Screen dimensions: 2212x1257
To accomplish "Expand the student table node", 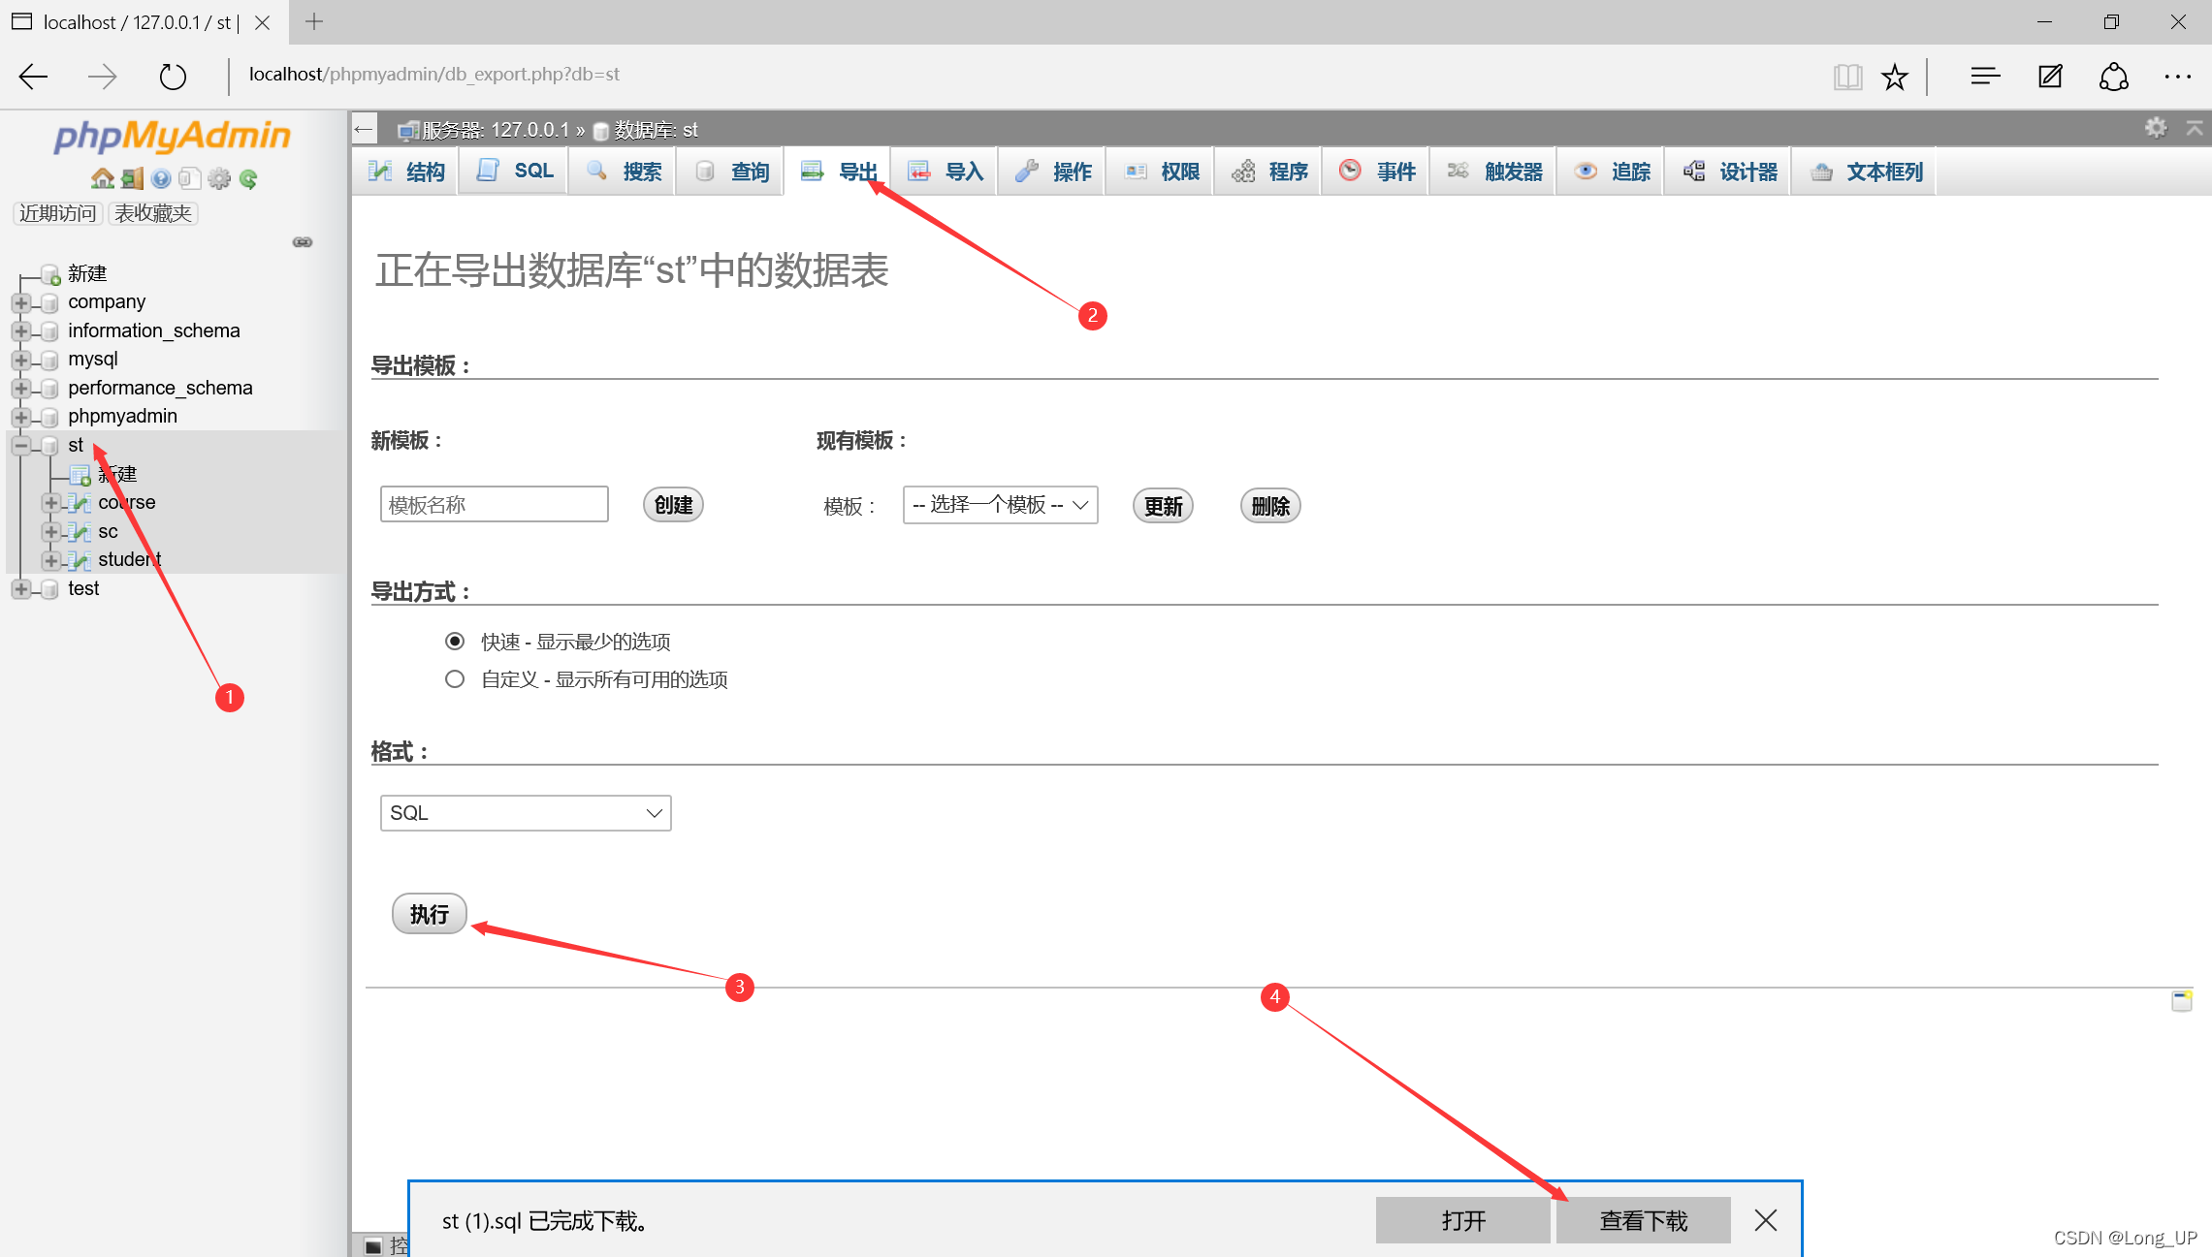I will [50, 560].
